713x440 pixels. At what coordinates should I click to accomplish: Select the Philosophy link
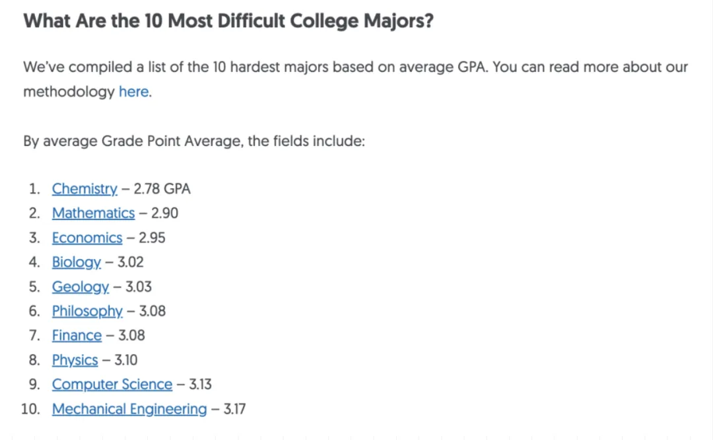click(87, 311)
